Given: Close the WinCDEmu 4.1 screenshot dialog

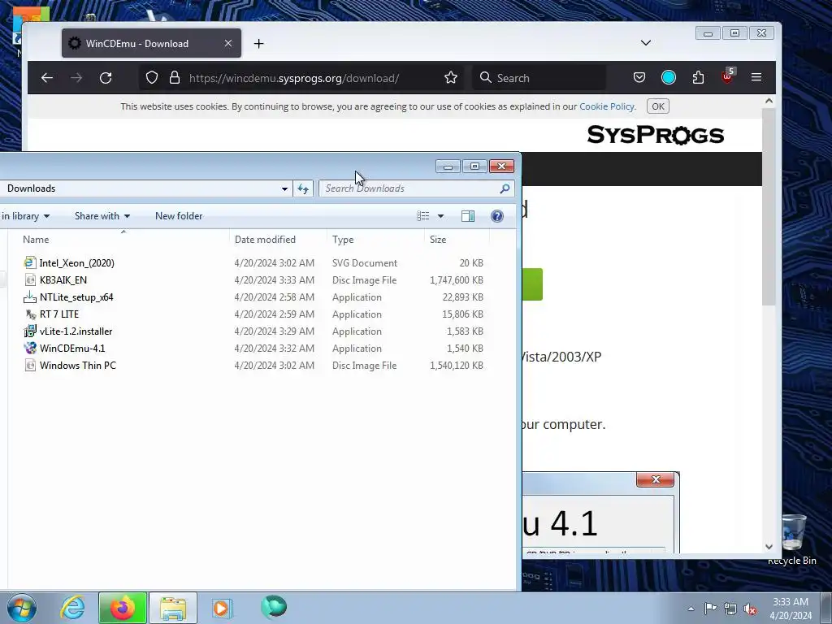Looking at the screenshot, I should pos(656,479).
